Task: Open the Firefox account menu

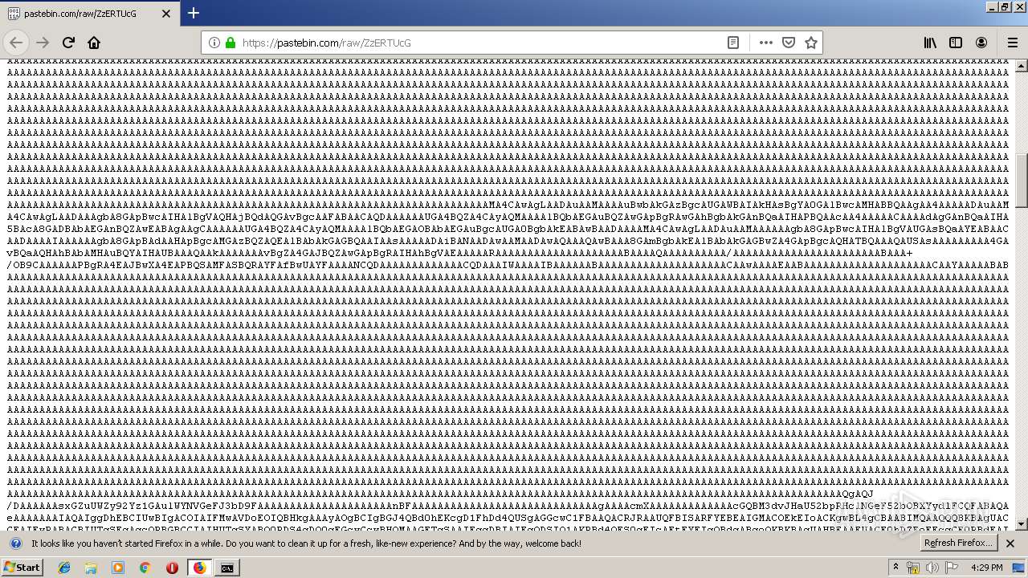Action: 981,43
